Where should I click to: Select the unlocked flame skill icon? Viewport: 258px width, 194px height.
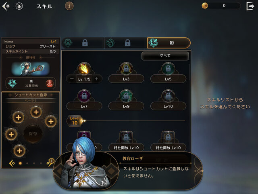(84, 68)
